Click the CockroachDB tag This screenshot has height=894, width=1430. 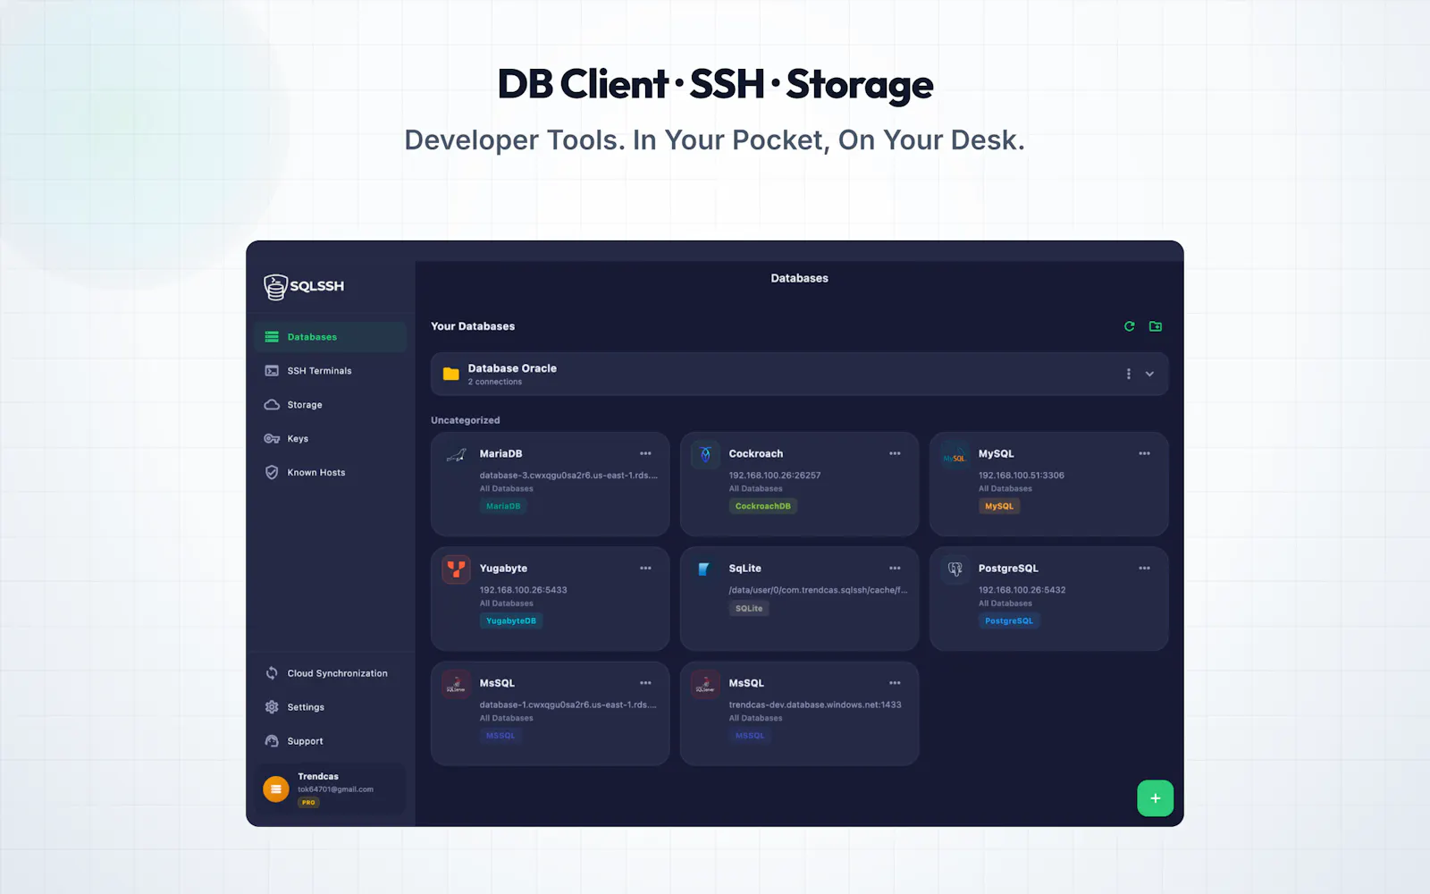pyautogui.click(x=762, y=506)
